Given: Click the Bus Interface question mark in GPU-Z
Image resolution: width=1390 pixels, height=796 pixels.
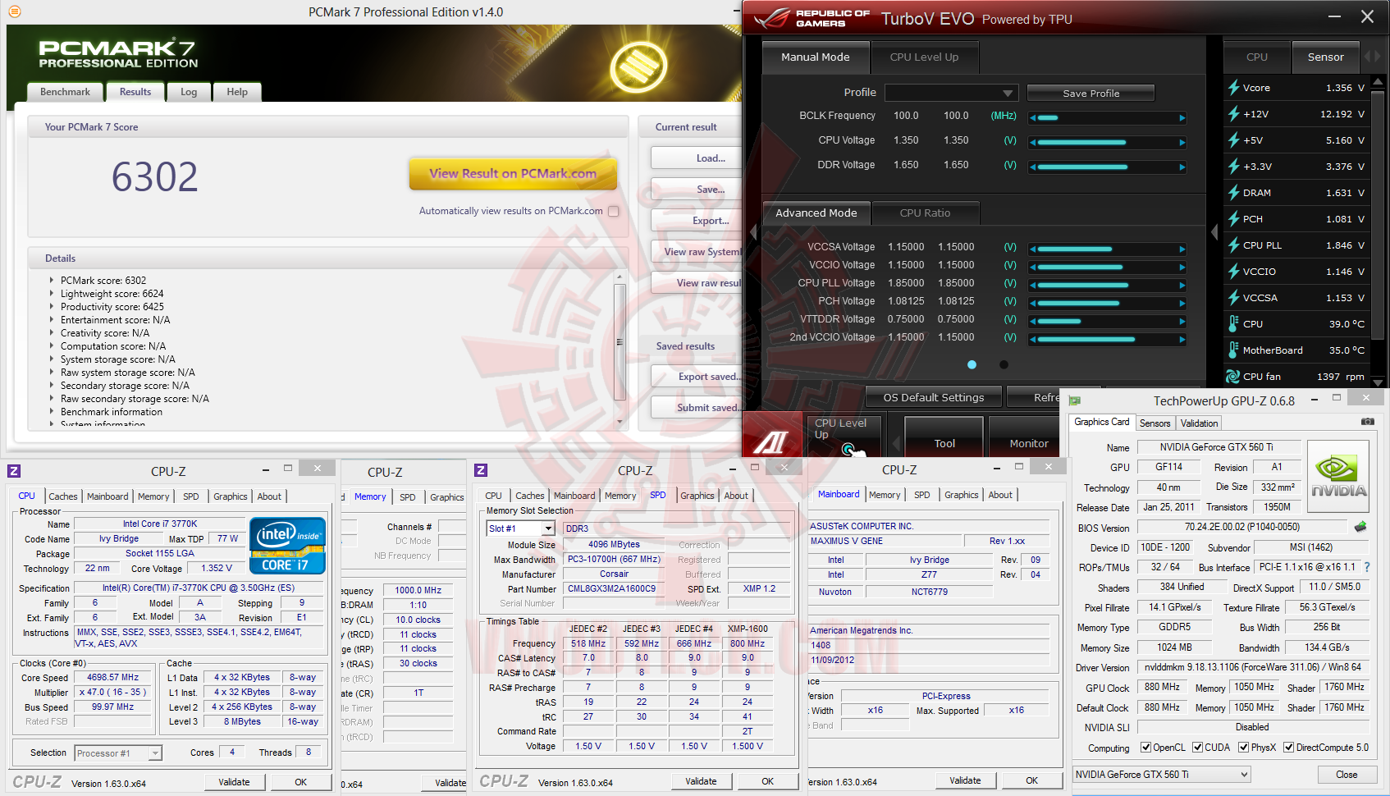Looking at the screenshot, I should coord(1367,567).
